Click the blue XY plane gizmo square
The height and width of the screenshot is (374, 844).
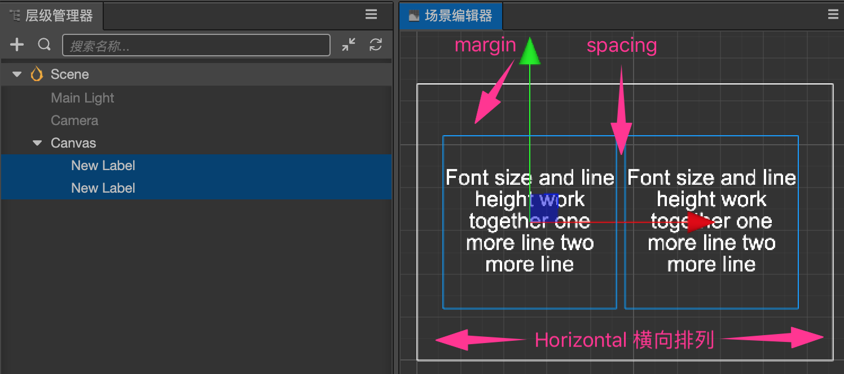[544, 207]
